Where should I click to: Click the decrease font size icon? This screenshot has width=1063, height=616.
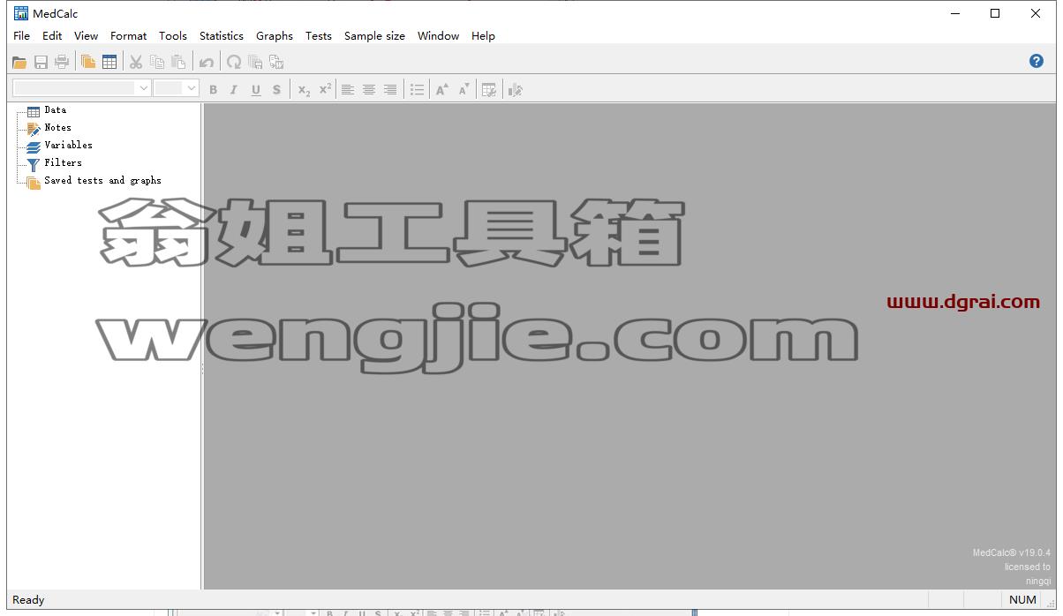coord(464,89)
